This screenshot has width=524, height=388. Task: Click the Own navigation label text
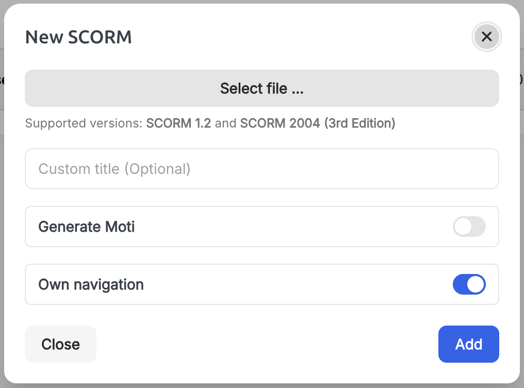pyautogui.click(x=91, y=285)
